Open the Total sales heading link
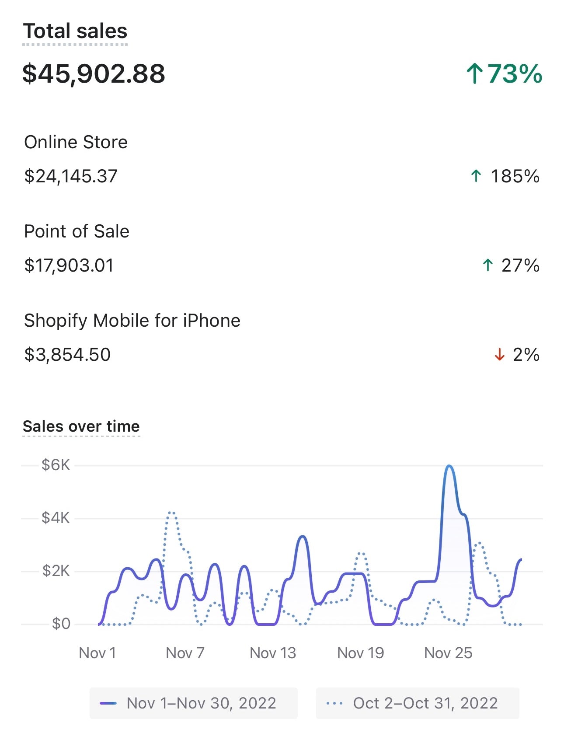564x733 pixels. (75, 31)
